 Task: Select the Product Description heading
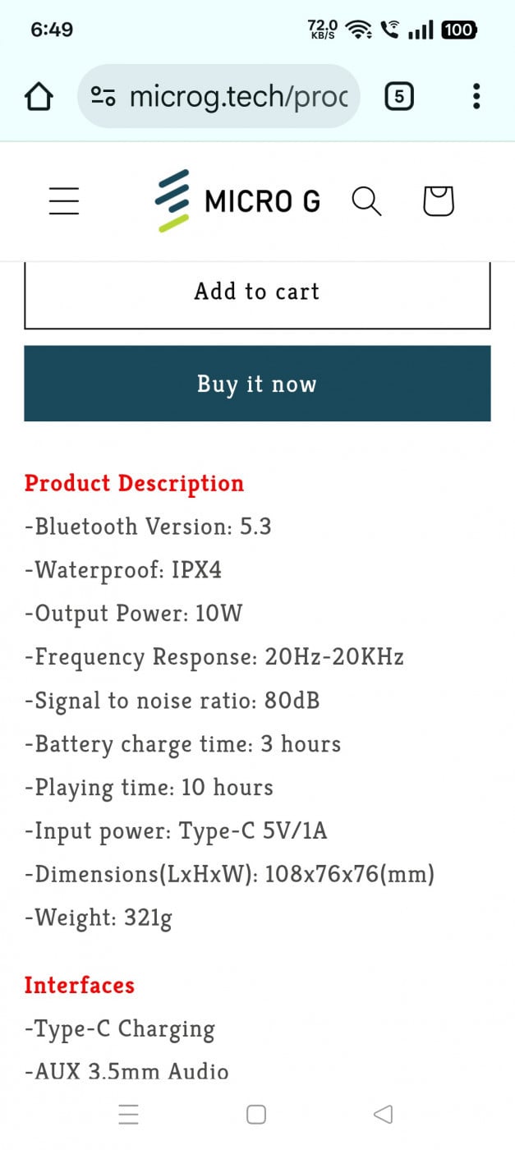point(134,483)
